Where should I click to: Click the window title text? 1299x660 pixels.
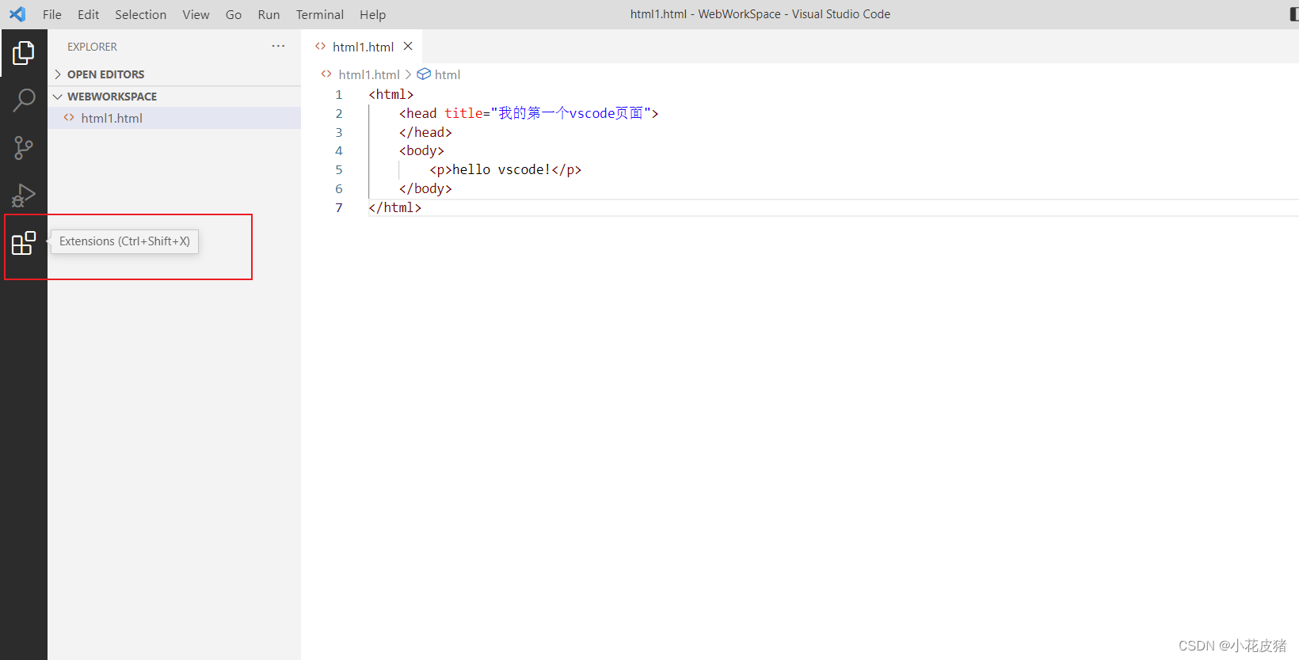tap(760, 14)
